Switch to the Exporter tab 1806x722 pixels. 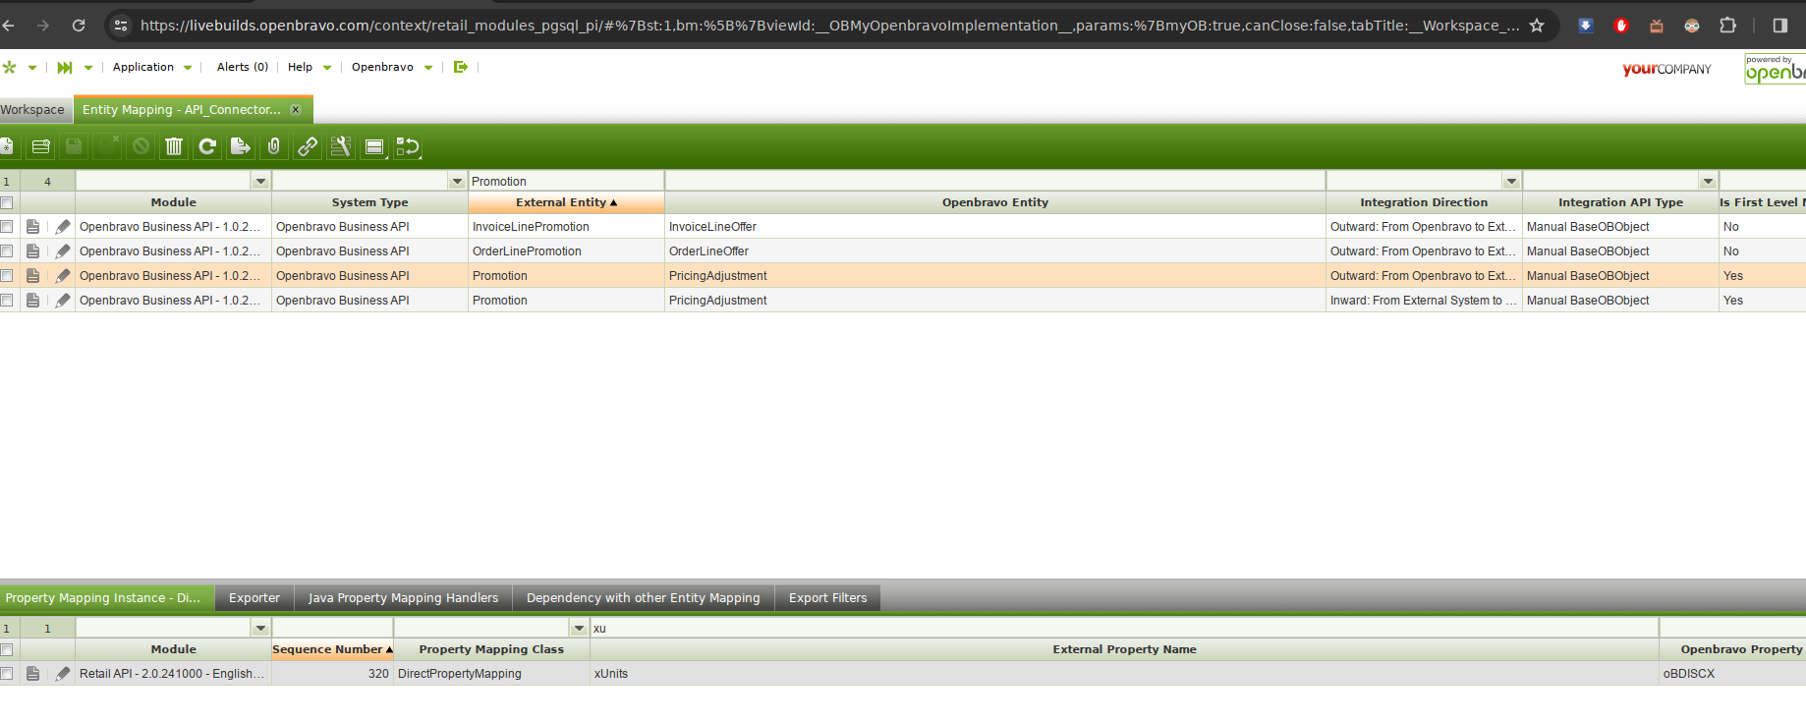254,598
